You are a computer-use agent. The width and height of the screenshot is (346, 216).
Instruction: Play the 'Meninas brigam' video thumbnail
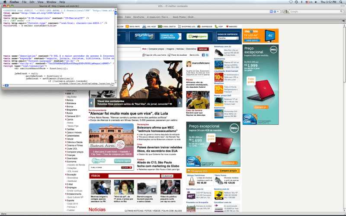click(x=101, y=187)
